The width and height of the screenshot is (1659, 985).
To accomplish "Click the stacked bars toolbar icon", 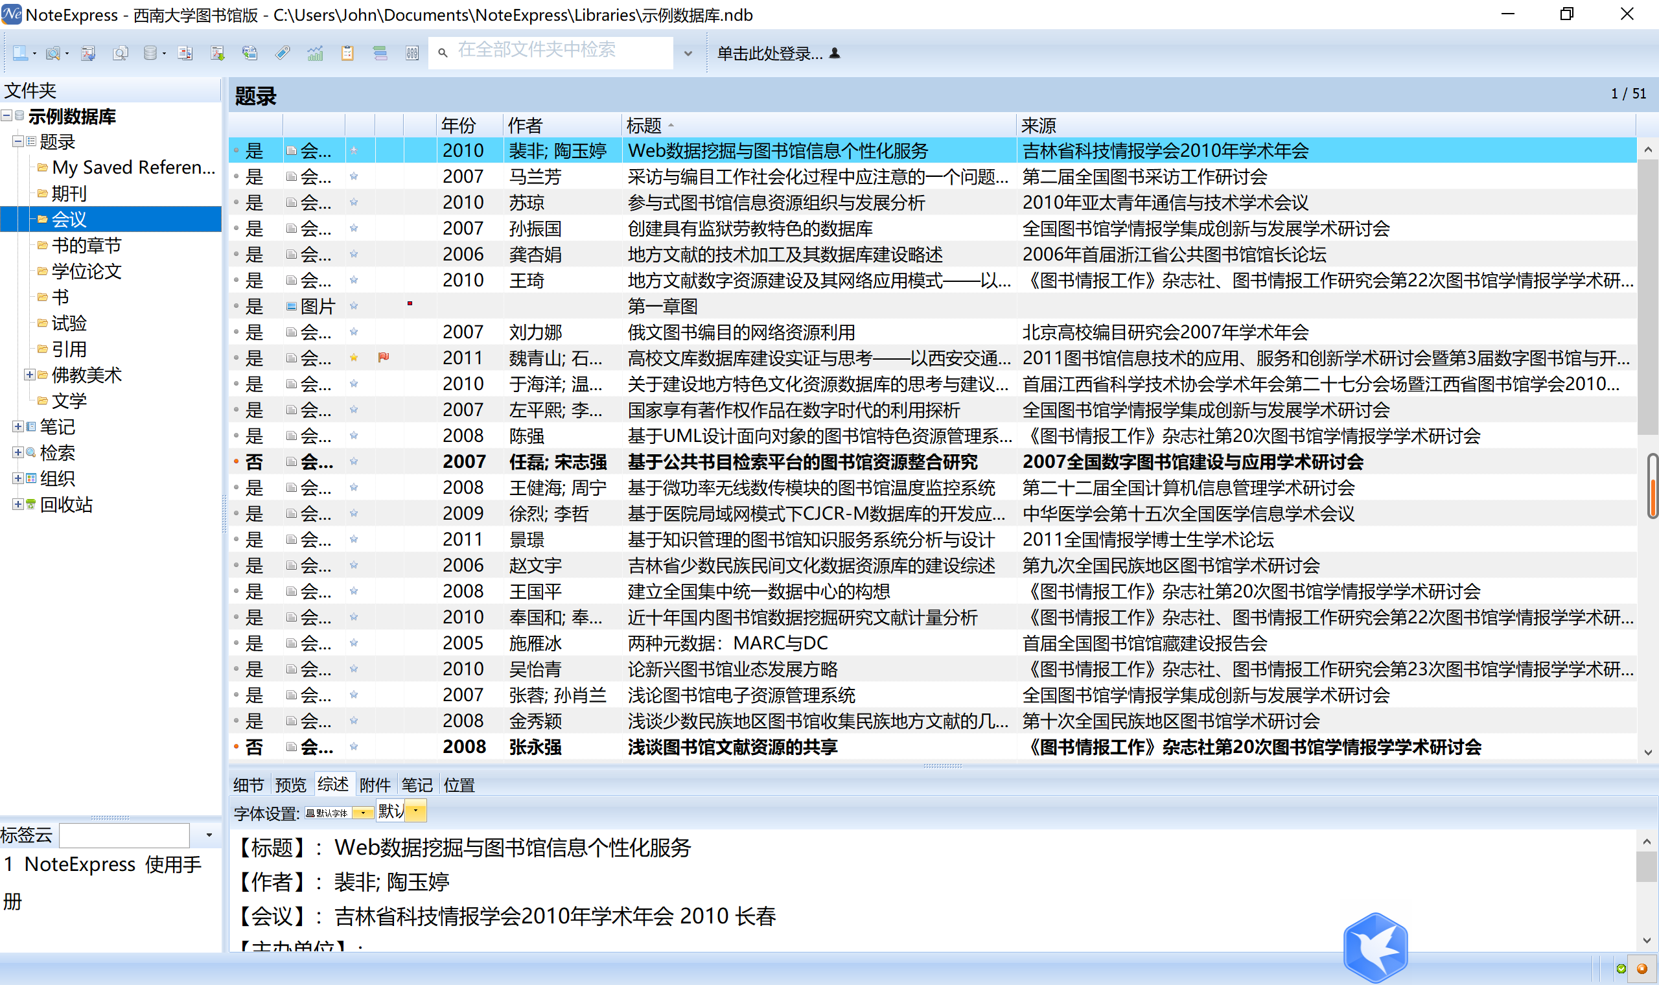I will [x=380, y=53].
